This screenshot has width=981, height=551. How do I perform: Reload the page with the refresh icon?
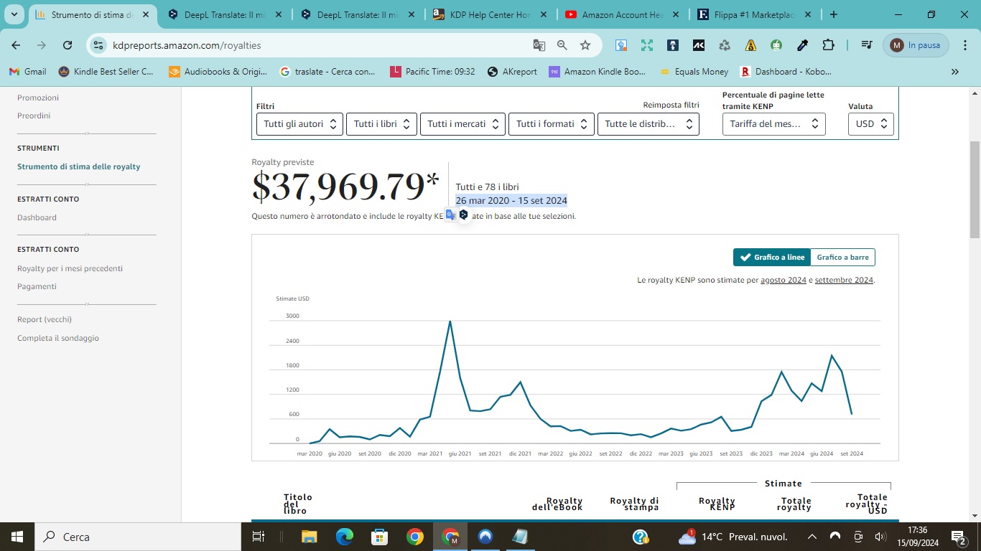pos(68,45)
